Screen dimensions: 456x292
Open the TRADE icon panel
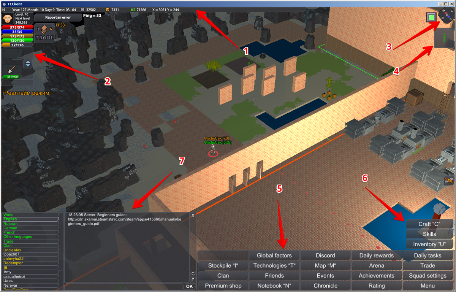[44, 33]
